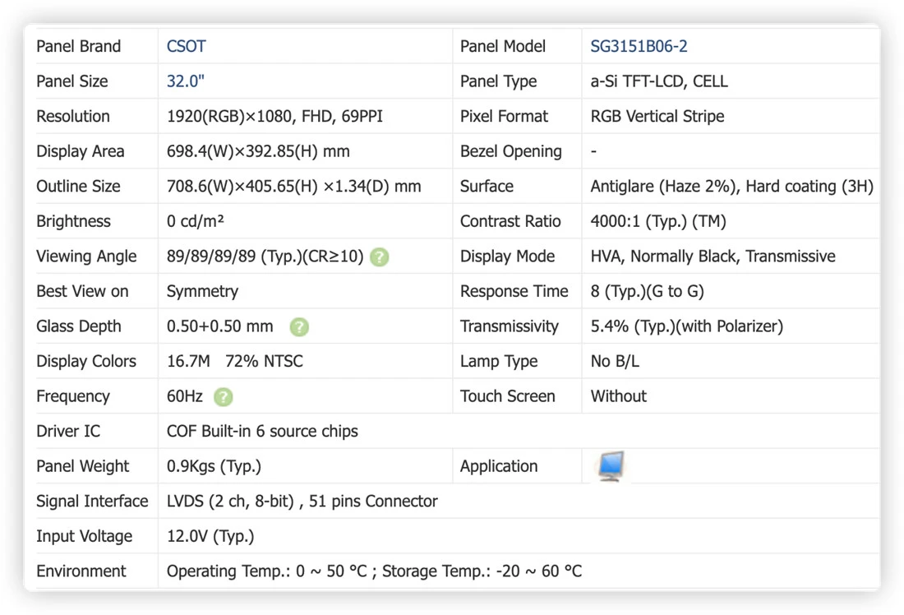Select viewing angle text 89/89/89/89 (Typ.)(CR≥10)

pos(265,257)
